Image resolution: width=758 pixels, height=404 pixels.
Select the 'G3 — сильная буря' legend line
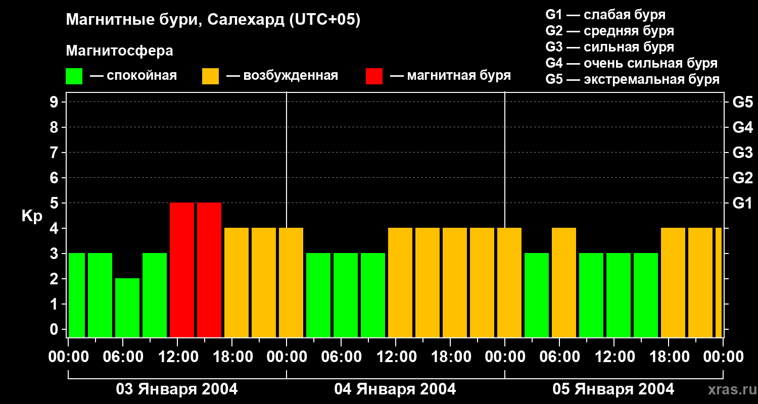pos(609,47)
